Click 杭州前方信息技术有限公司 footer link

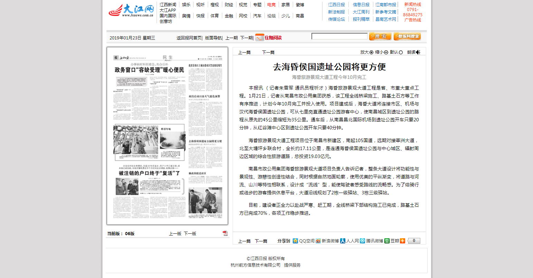[x=256, y=265]
